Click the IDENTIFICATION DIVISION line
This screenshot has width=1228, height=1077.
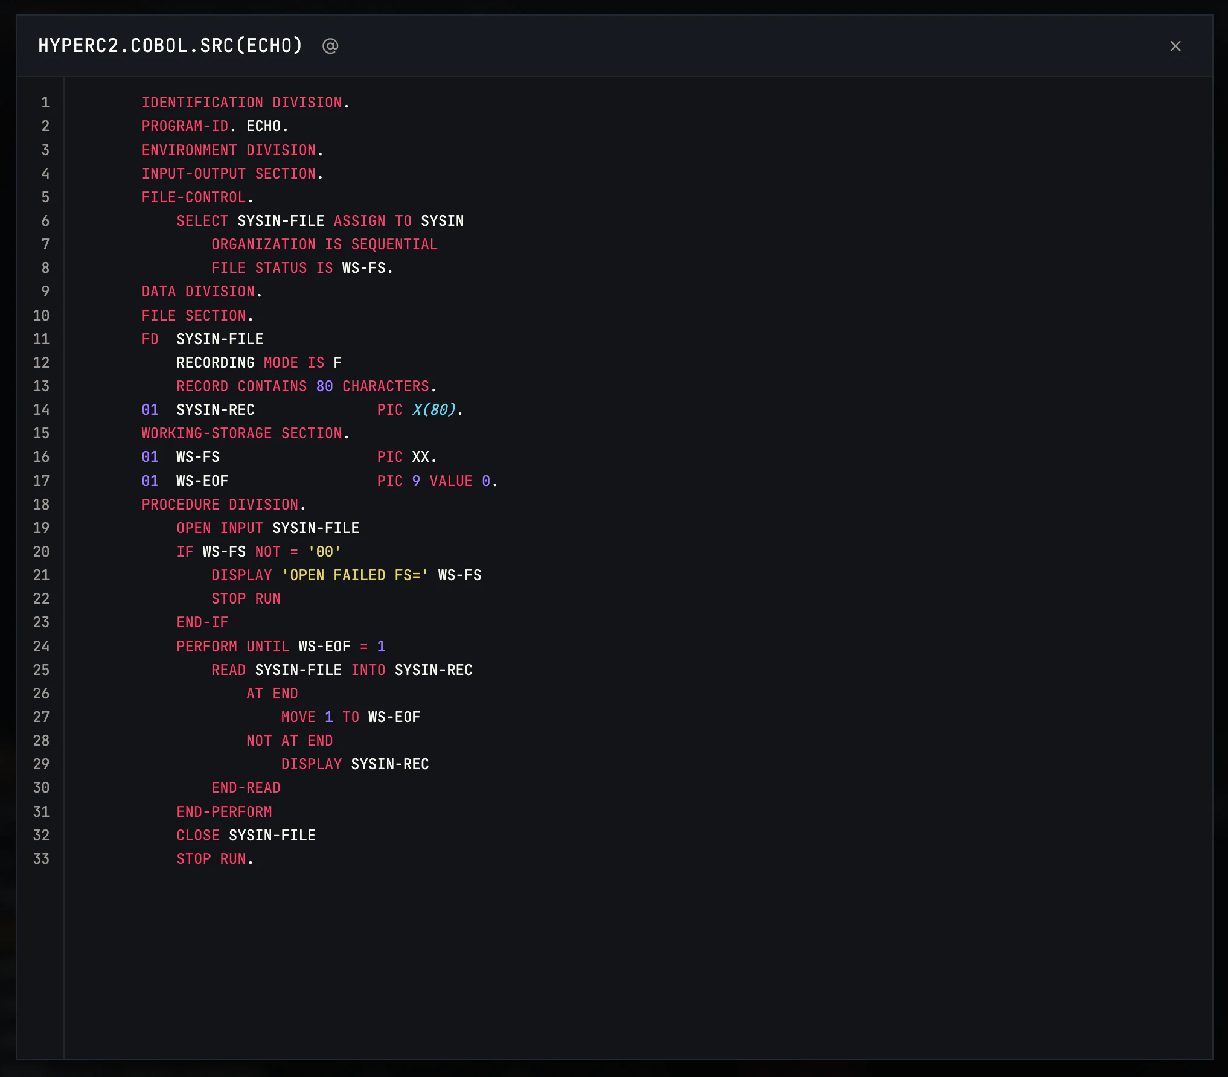(x=245, y=103)
